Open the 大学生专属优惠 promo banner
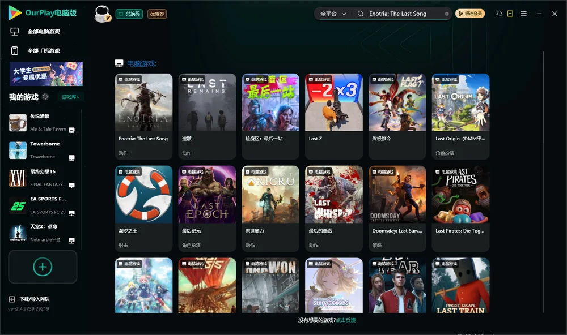 coord(46,74)
